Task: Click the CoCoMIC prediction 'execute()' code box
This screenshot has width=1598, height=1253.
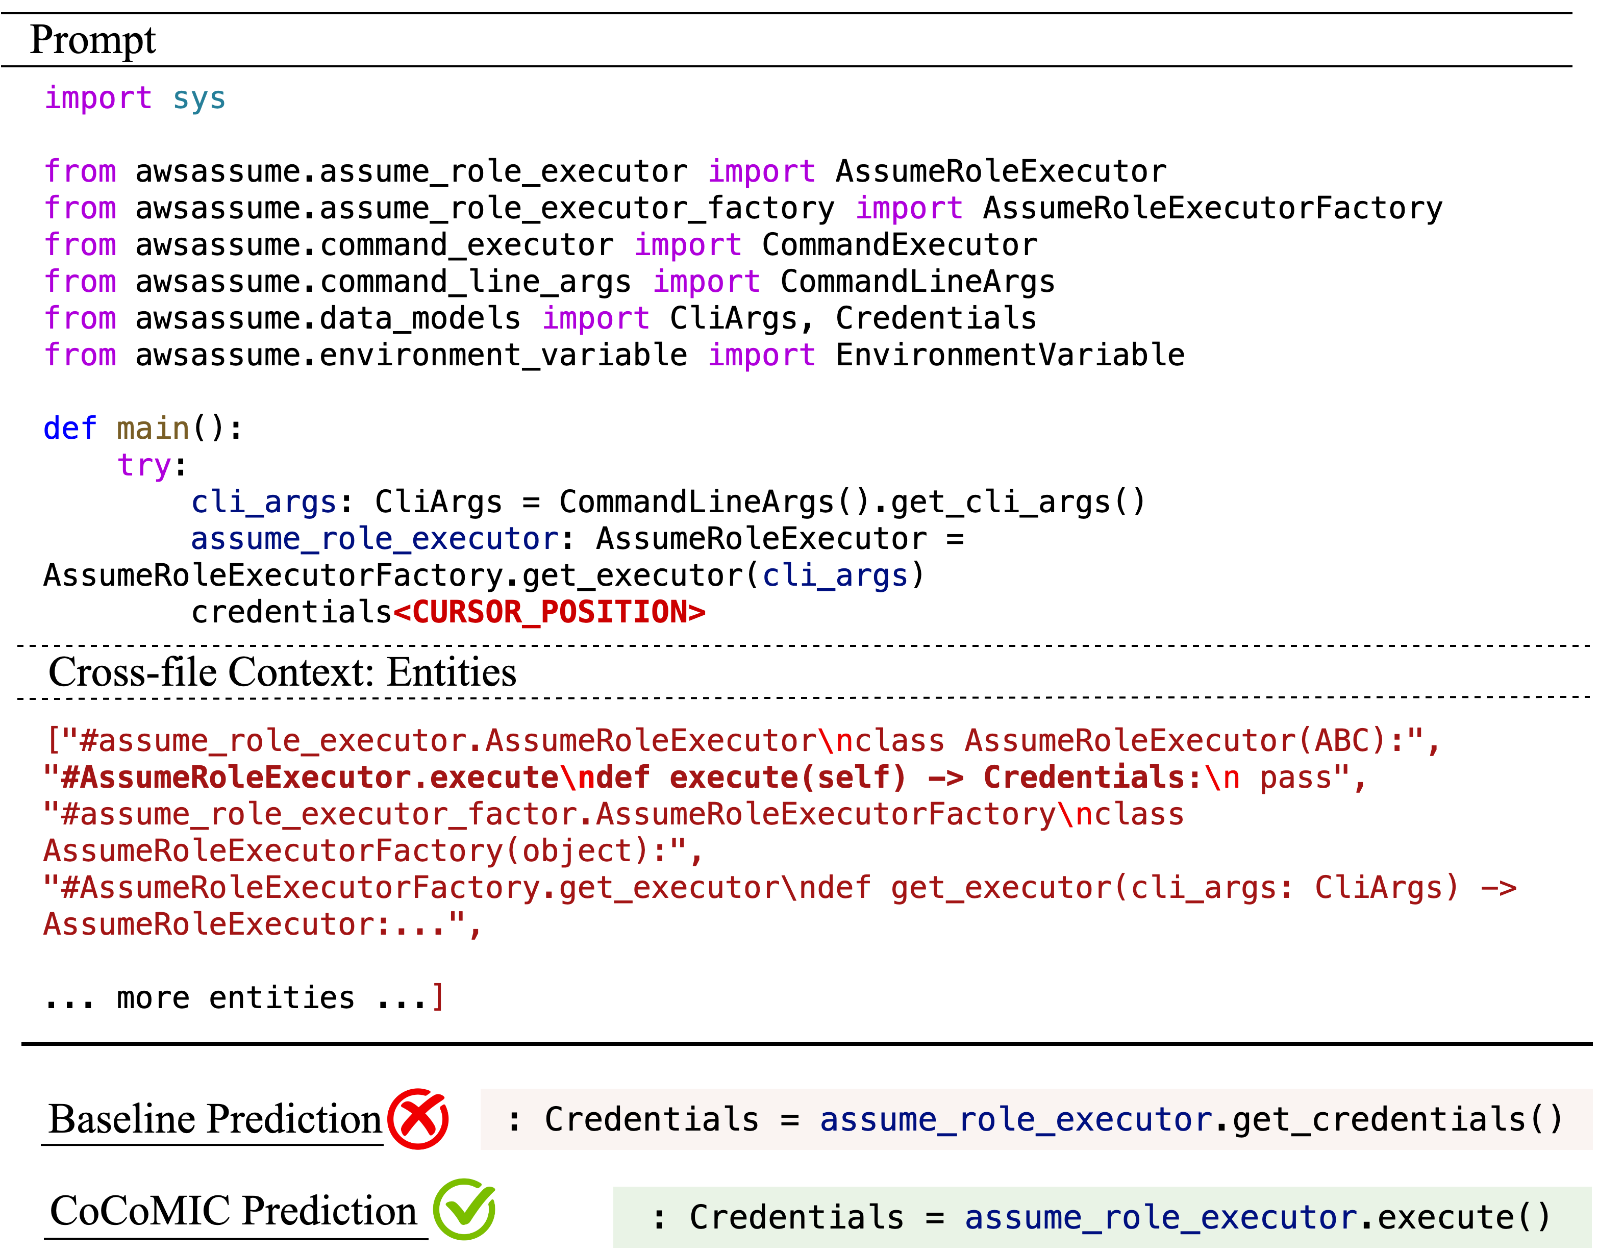Action: 1103,1217
